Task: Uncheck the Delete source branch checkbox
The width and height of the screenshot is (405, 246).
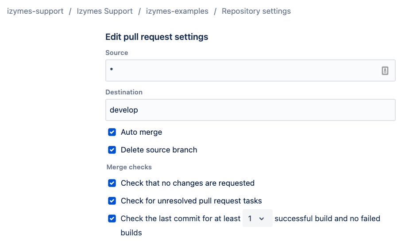Action: (x=112, y=150)
